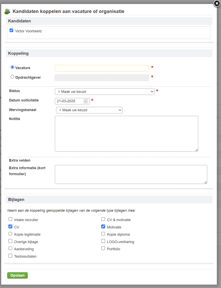Select the Vacature radio button
This screenshot has width=221, height=288.
point(12,67)
